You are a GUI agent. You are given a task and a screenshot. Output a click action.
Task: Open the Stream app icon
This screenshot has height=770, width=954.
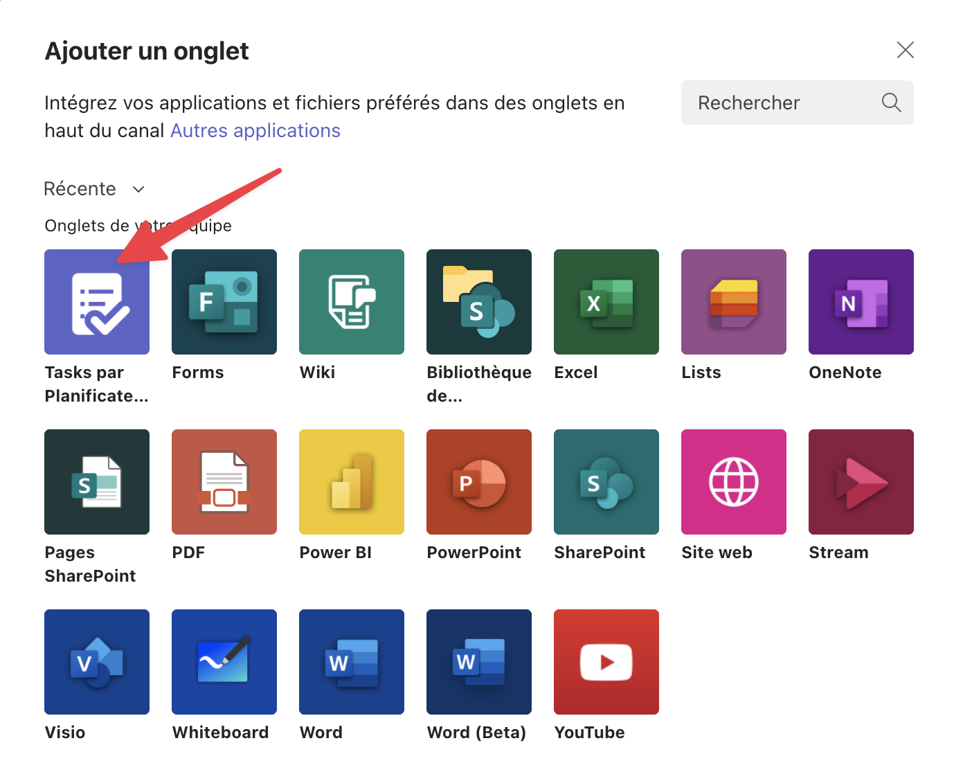click(x=861, y=482)
